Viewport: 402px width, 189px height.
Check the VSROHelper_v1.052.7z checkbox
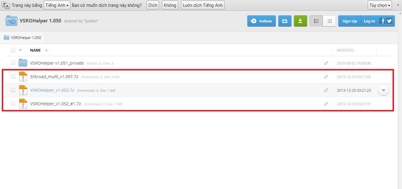13,90
